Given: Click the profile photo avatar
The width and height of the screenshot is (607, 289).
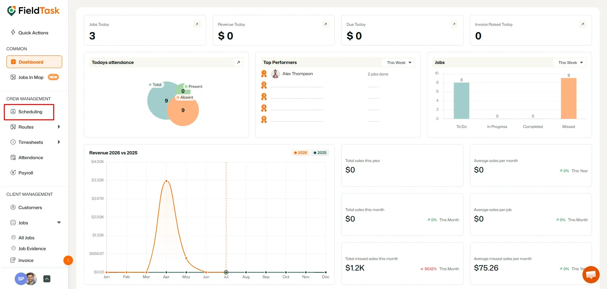Looking at the screenshot, I should coord(31,279).
